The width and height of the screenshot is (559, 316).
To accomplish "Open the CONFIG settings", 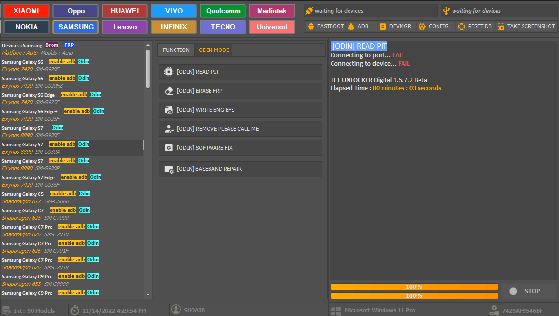I will 433,27.
